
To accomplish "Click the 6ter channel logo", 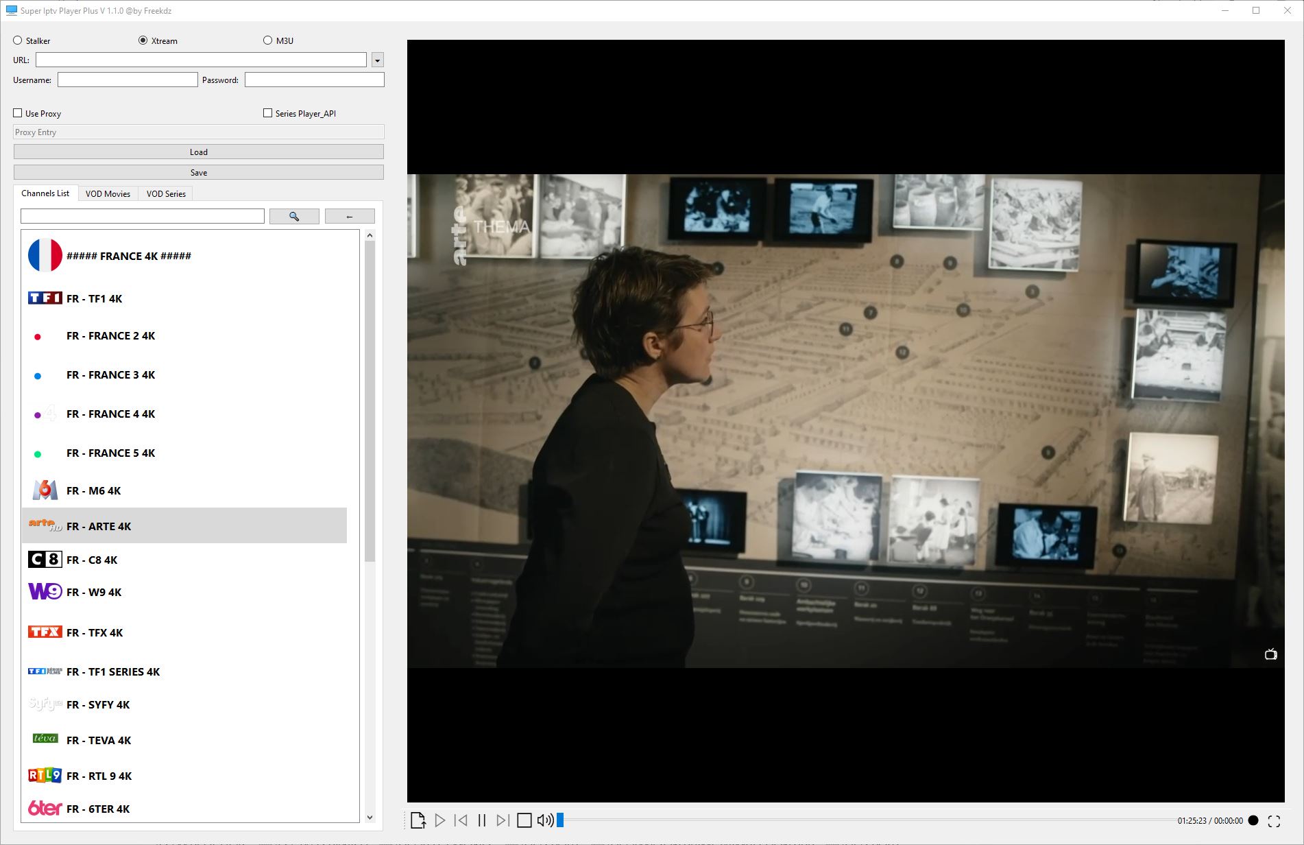I will [x=45, y=808].
